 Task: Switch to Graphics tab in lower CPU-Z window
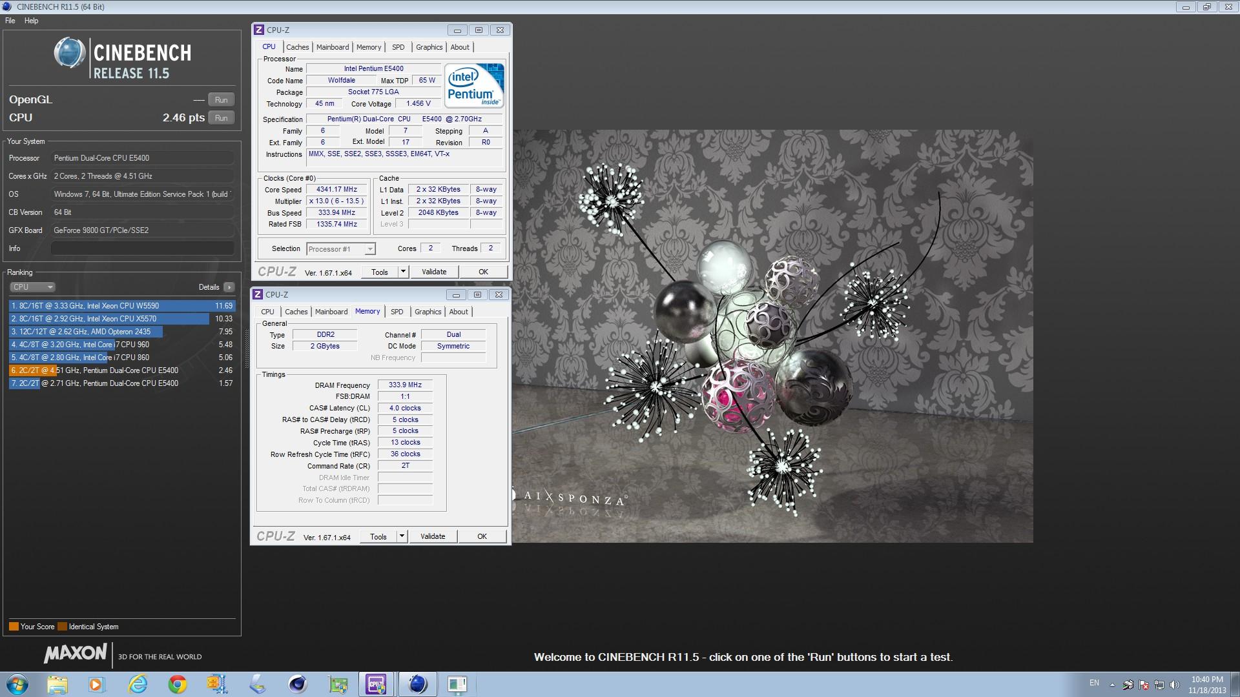(428, 312)
